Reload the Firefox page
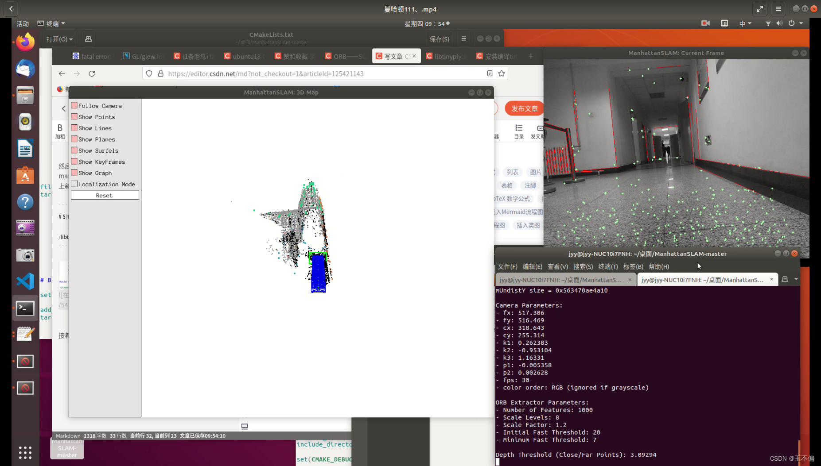Image resolution: width=821 pixels, height=466 pixels. coord(92,73)
